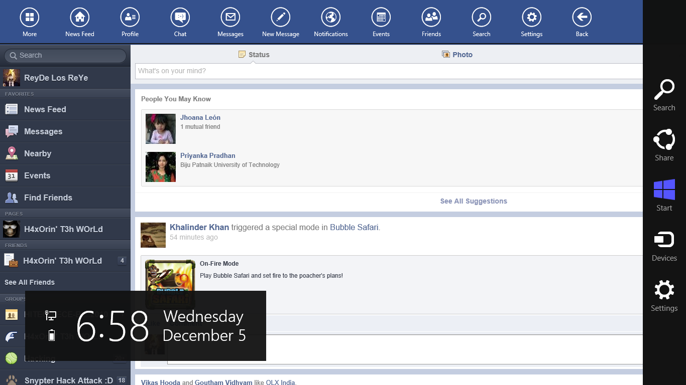Click the Bubble Safari game thumbnail
Screen dimensions: 686x385
(170, 283)
